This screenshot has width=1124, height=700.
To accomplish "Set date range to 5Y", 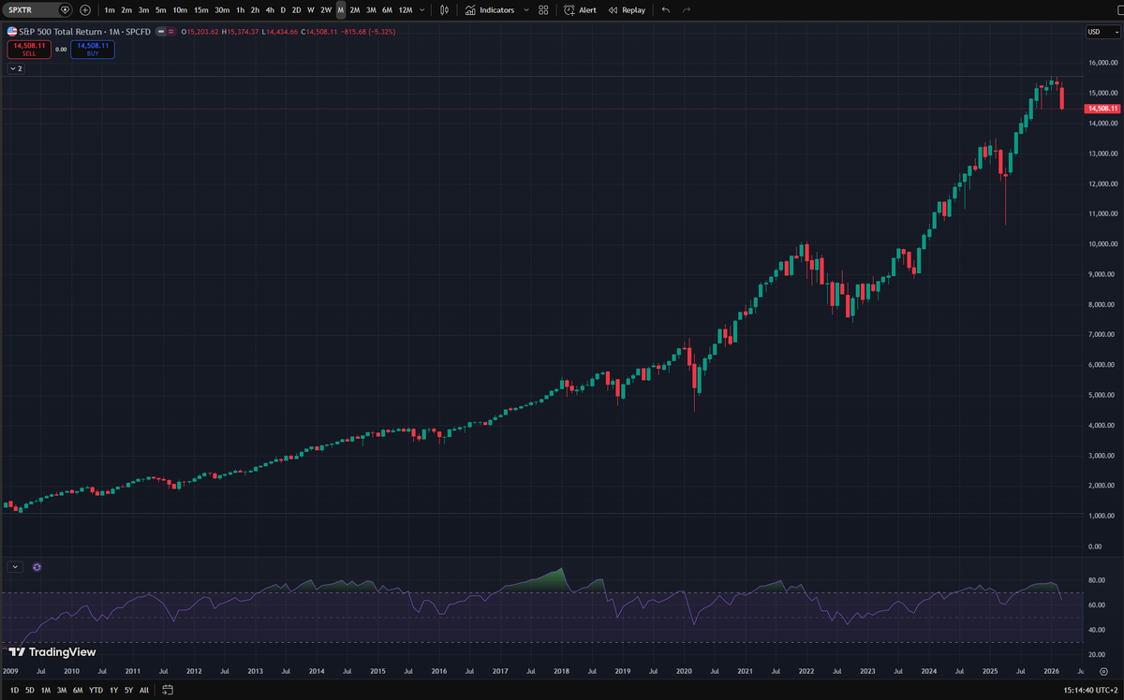I will [x=127, y=690].
